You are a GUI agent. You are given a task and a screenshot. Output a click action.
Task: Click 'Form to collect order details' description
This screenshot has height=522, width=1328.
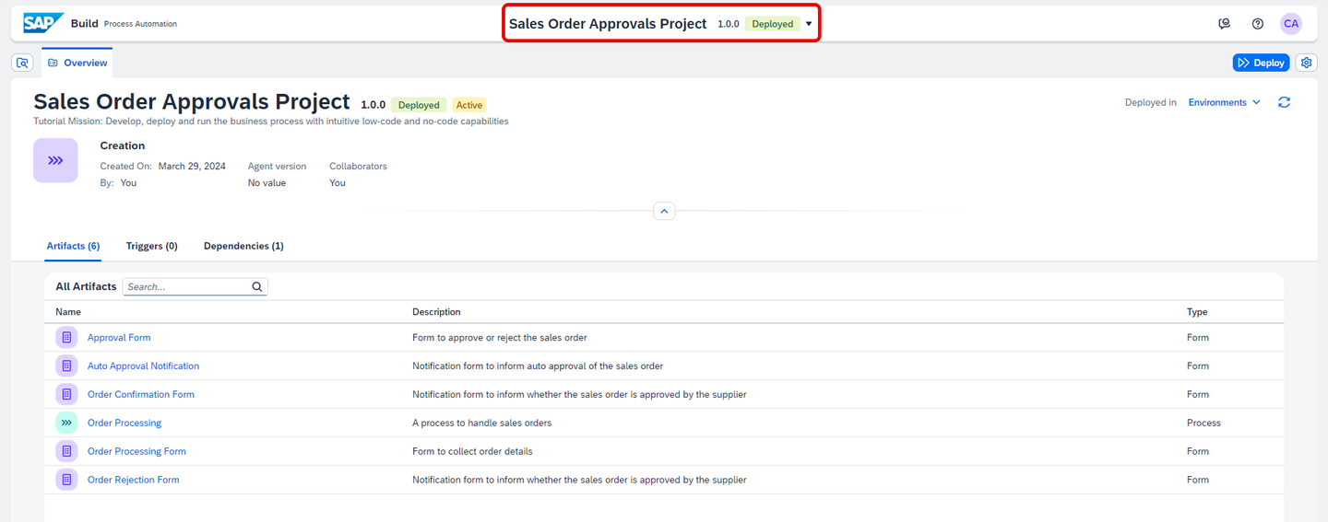tap(472, 451)
